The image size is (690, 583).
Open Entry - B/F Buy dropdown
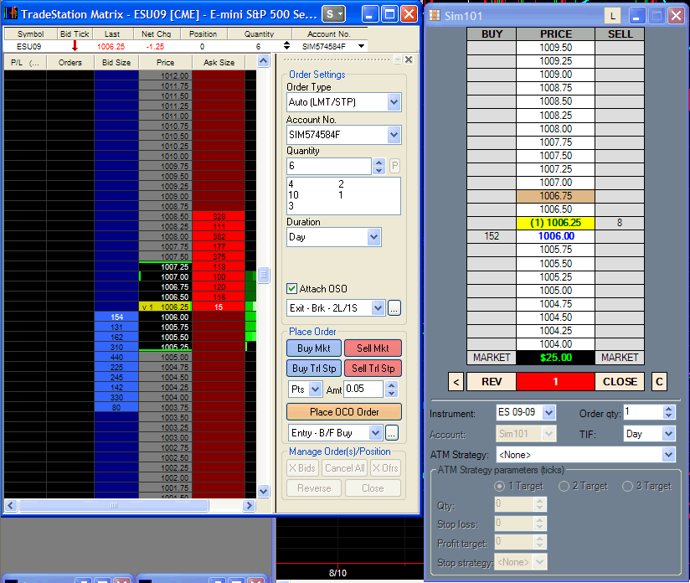[x=375, y=433]
